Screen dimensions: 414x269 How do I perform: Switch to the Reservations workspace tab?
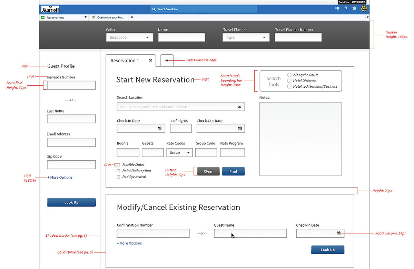[x=62, y=17]
